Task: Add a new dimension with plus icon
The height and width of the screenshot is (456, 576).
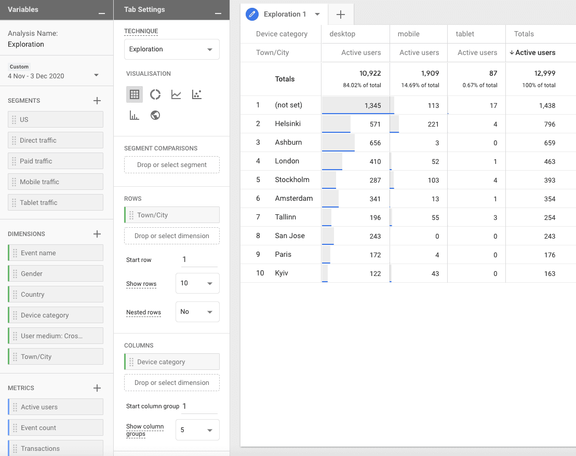Action: (97, 234)
